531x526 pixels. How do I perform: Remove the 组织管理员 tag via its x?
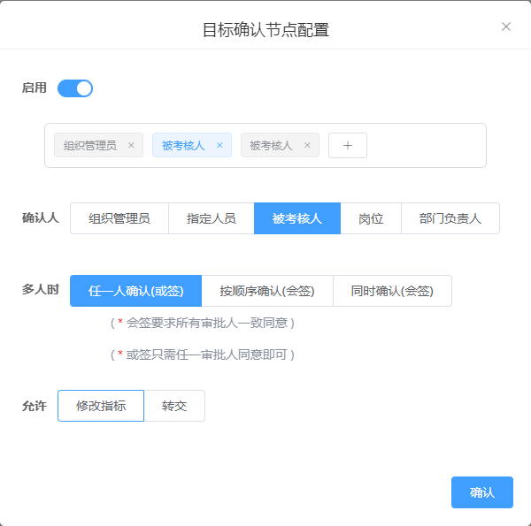(x=131, y=146)
